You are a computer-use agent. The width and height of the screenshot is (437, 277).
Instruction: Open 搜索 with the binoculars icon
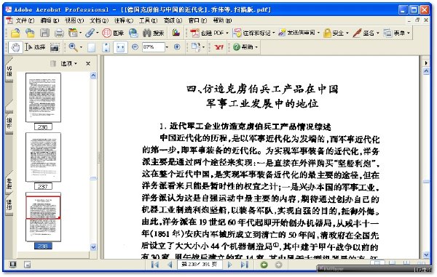point(153,33)
